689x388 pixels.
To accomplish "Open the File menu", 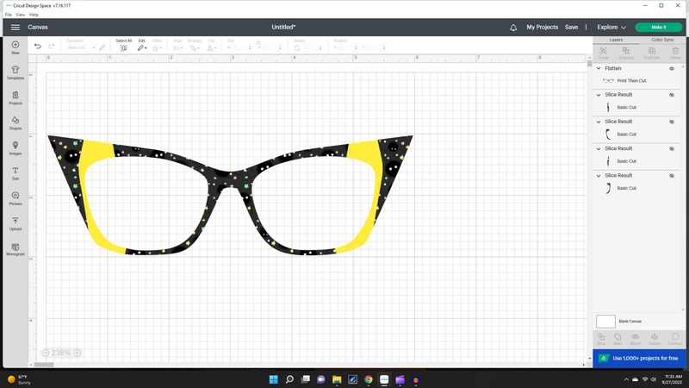I will click(9, 15).
